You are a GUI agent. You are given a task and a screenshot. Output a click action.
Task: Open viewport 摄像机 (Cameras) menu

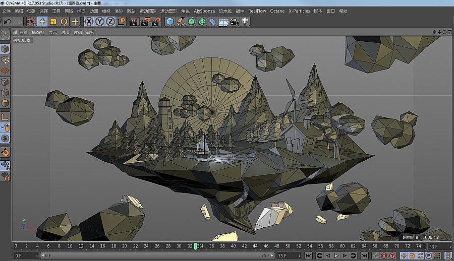pyautogui.click(x=38, y=32)
